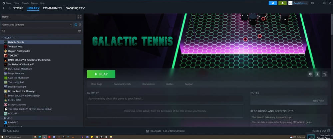
Task: Go to GASPHQ.TTV profile tab
Action: tap(75, 8)
